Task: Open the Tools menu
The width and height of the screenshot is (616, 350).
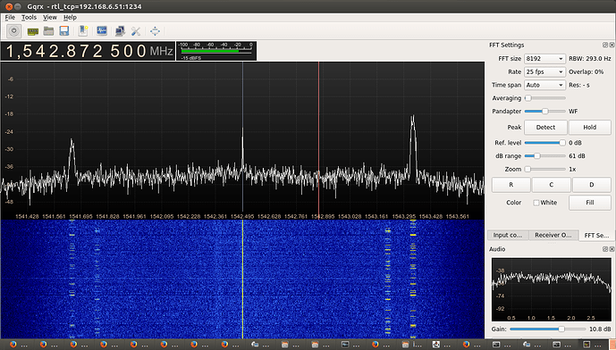Action: (x=29, y=17)
